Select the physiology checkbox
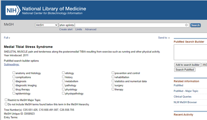Screen dimensions: 207x120 pos(63,89)
